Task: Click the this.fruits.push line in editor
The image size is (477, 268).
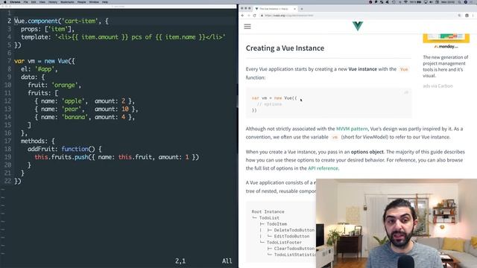Action: 116,157
